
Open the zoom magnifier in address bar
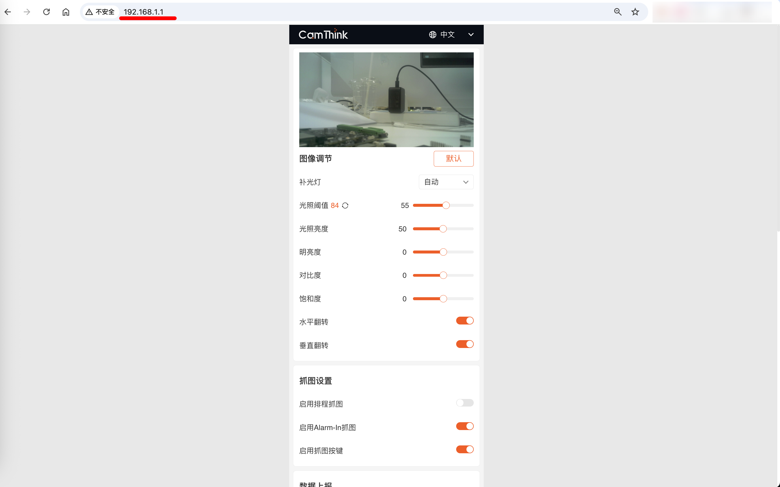tap(617, 12)
